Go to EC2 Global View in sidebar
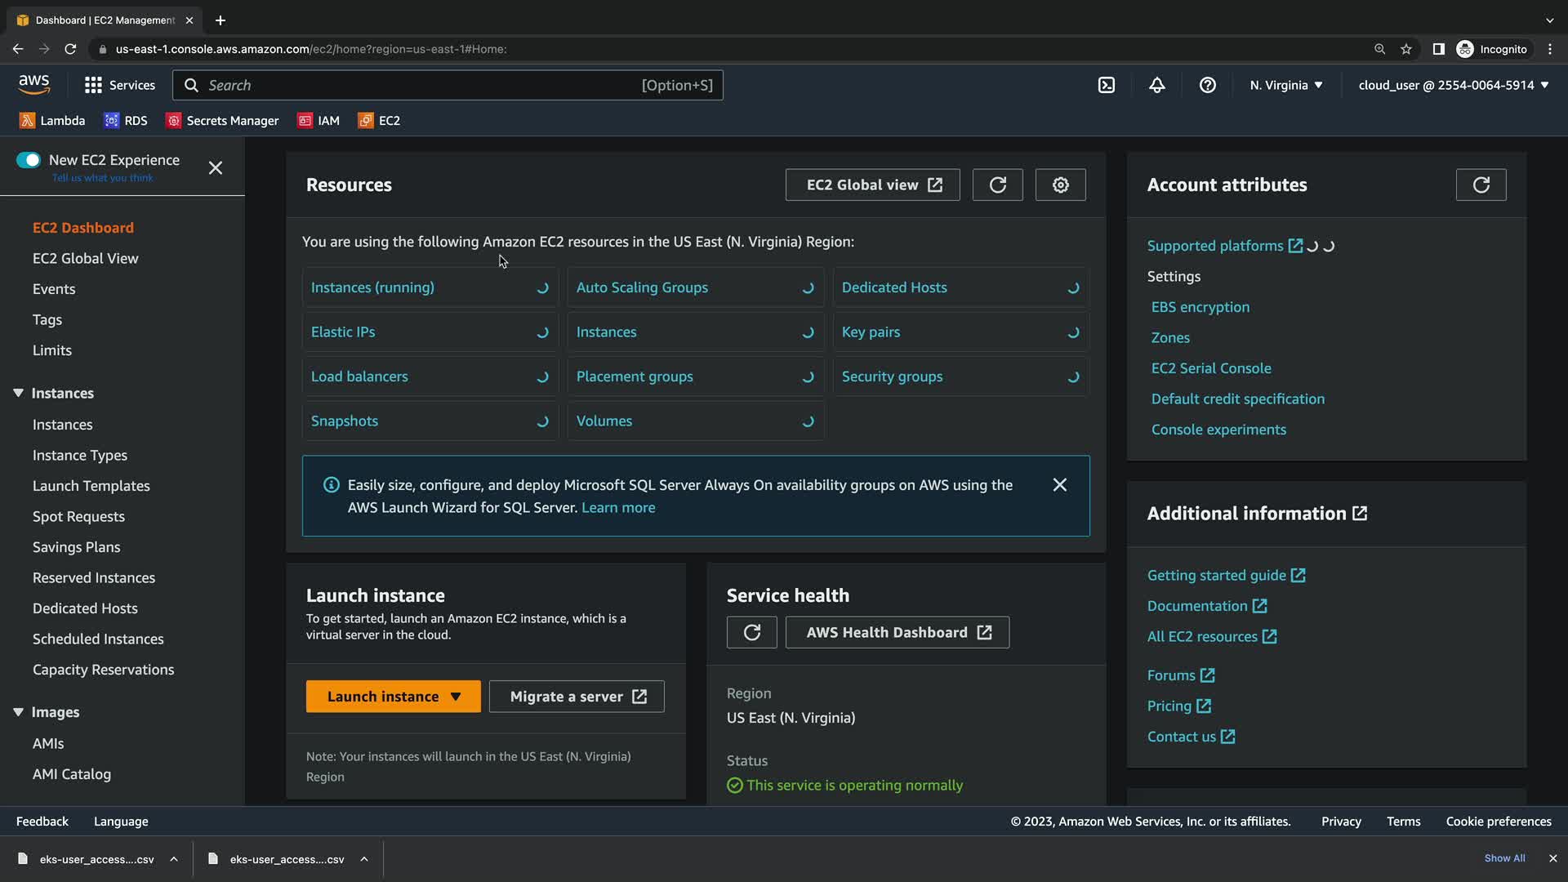1568x882 pixels. (x=86, y=258)
